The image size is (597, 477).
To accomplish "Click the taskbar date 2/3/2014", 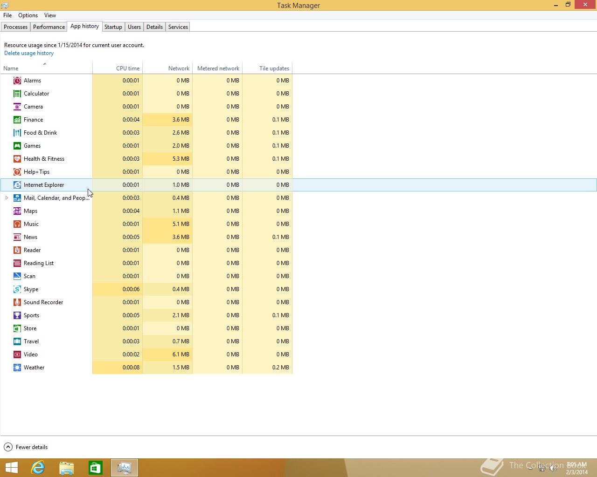I will point(577,472).
